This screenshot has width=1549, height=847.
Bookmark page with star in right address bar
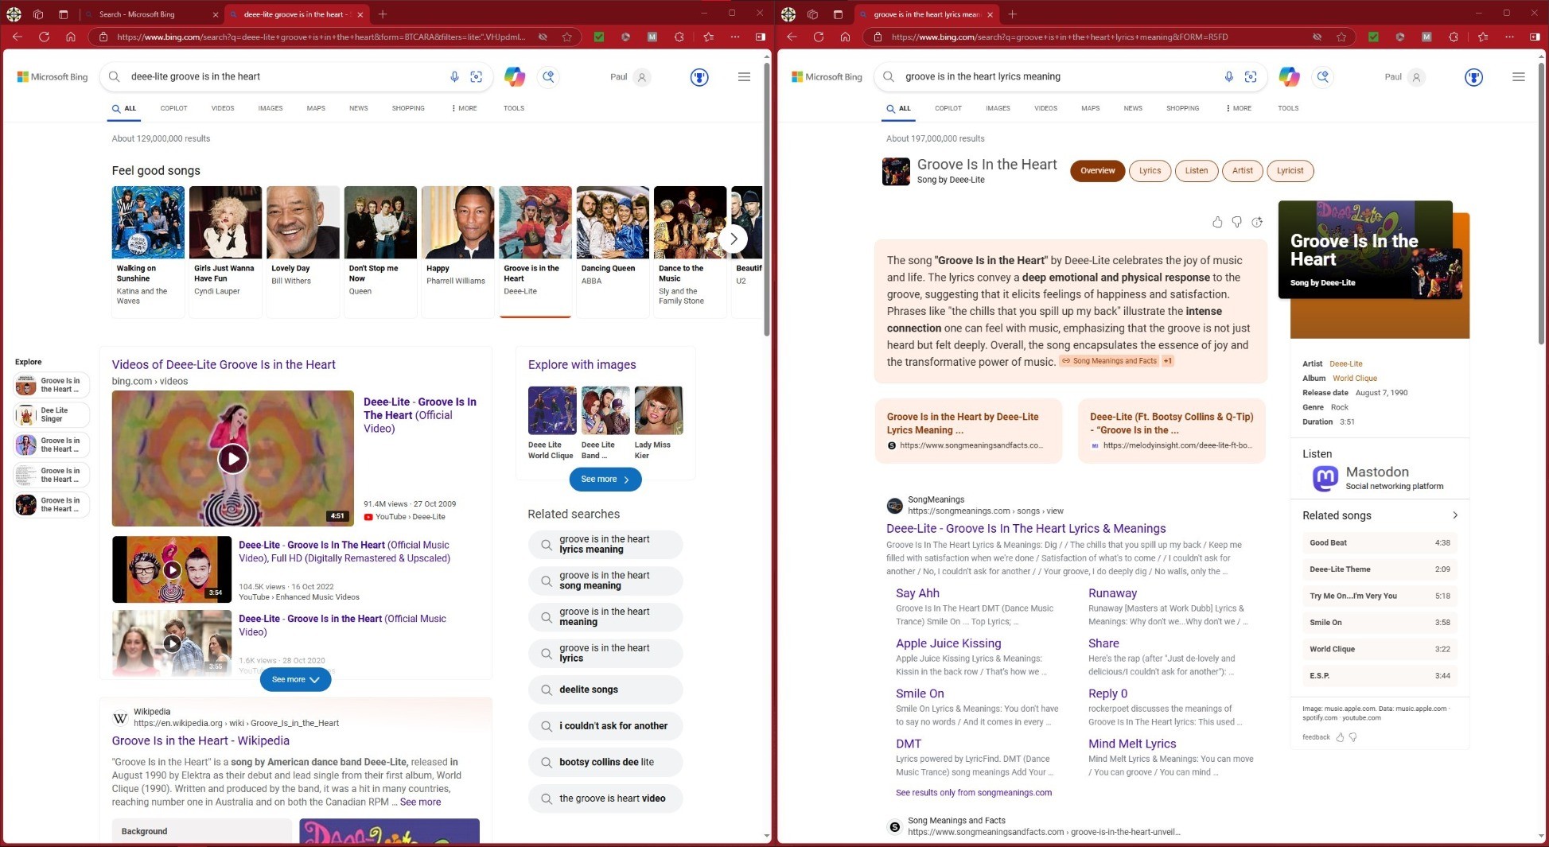1341,37
